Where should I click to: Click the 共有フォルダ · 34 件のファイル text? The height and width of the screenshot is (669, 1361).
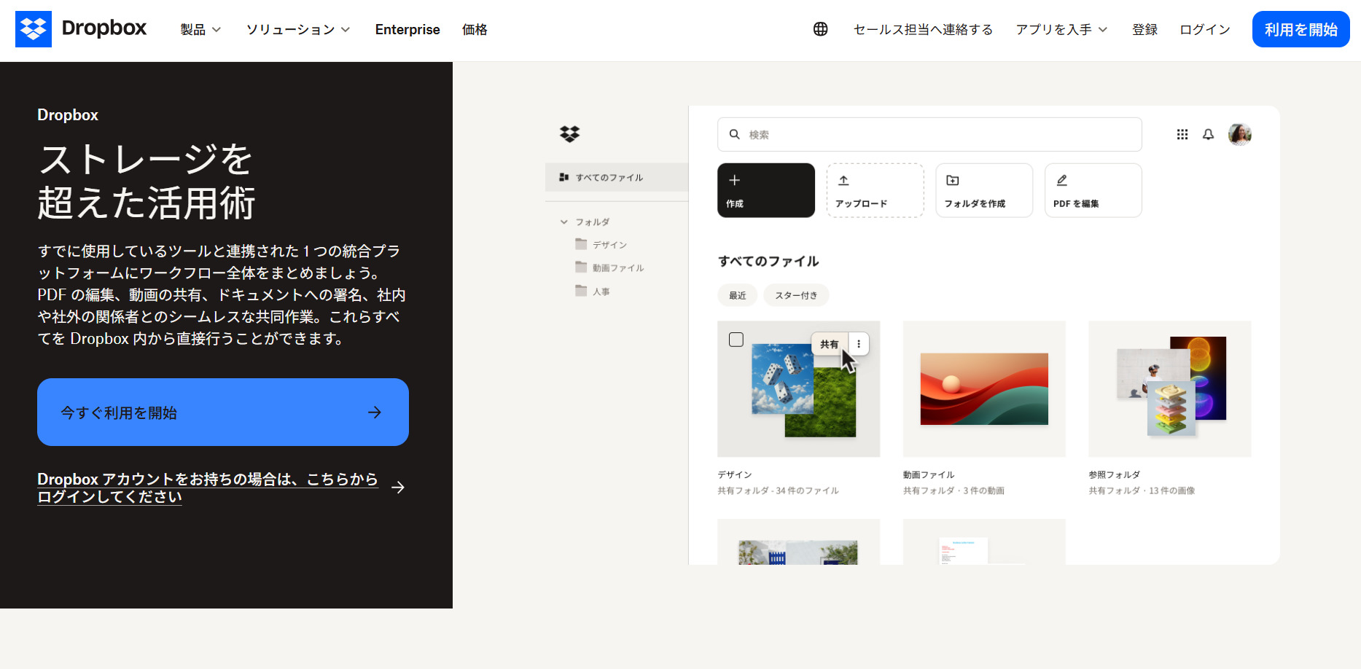pos(778,490)
